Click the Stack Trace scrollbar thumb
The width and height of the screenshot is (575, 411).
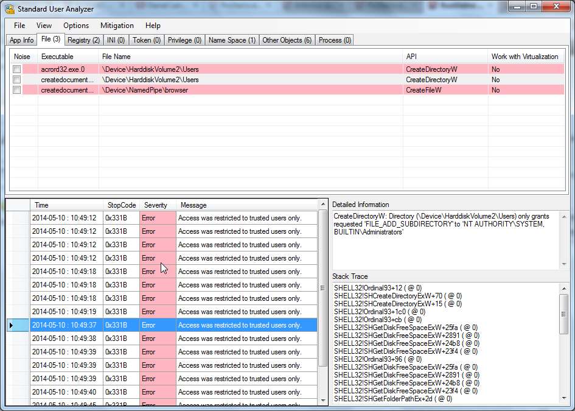click(x=563, y=314)
